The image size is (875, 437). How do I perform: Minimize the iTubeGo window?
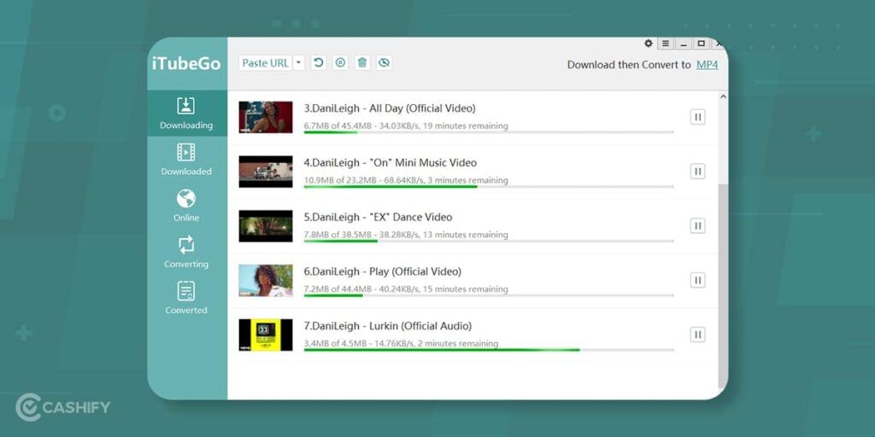click(x=683, y=44)
